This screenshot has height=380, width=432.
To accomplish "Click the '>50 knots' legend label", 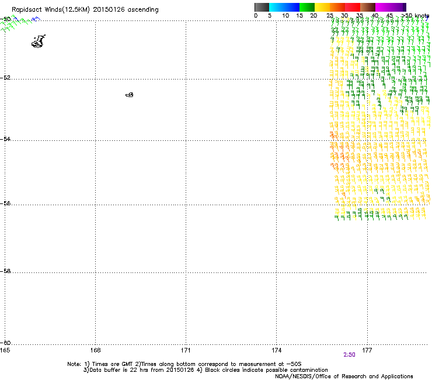I will [415, 16].
